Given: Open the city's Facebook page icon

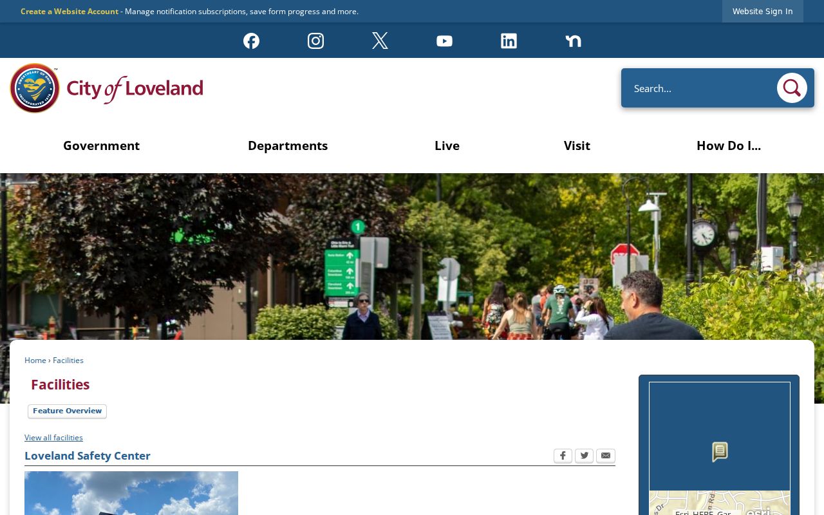Looking at the screenshot, I should pos(251,41).
